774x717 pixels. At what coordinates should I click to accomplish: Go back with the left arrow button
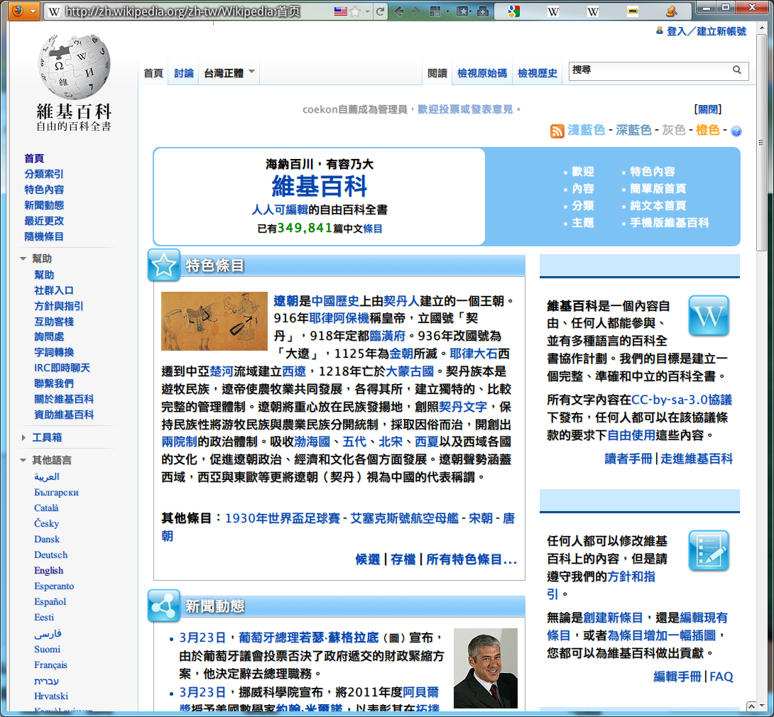click(x=399, y=11)
